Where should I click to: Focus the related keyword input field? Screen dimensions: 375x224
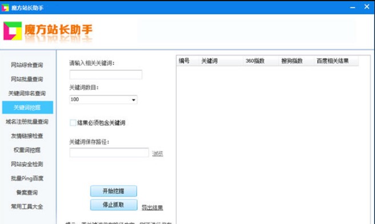106,75
